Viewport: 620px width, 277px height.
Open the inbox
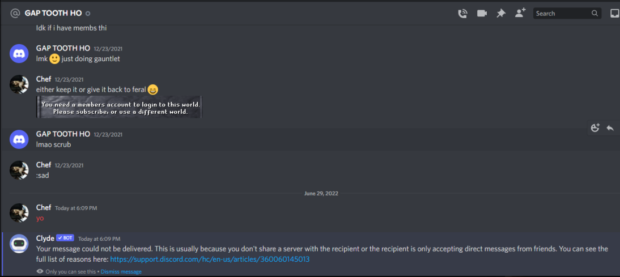614,14
